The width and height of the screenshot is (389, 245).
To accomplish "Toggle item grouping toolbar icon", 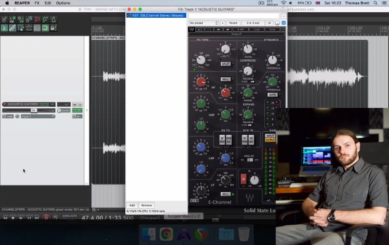I will tap(12, 28).
